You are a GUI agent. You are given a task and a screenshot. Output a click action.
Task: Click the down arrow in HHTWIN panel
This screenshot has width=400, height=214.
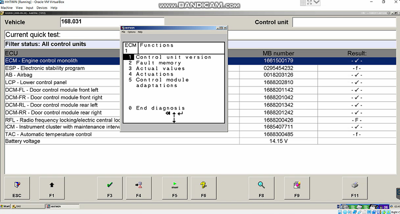(x=174, y=120)
